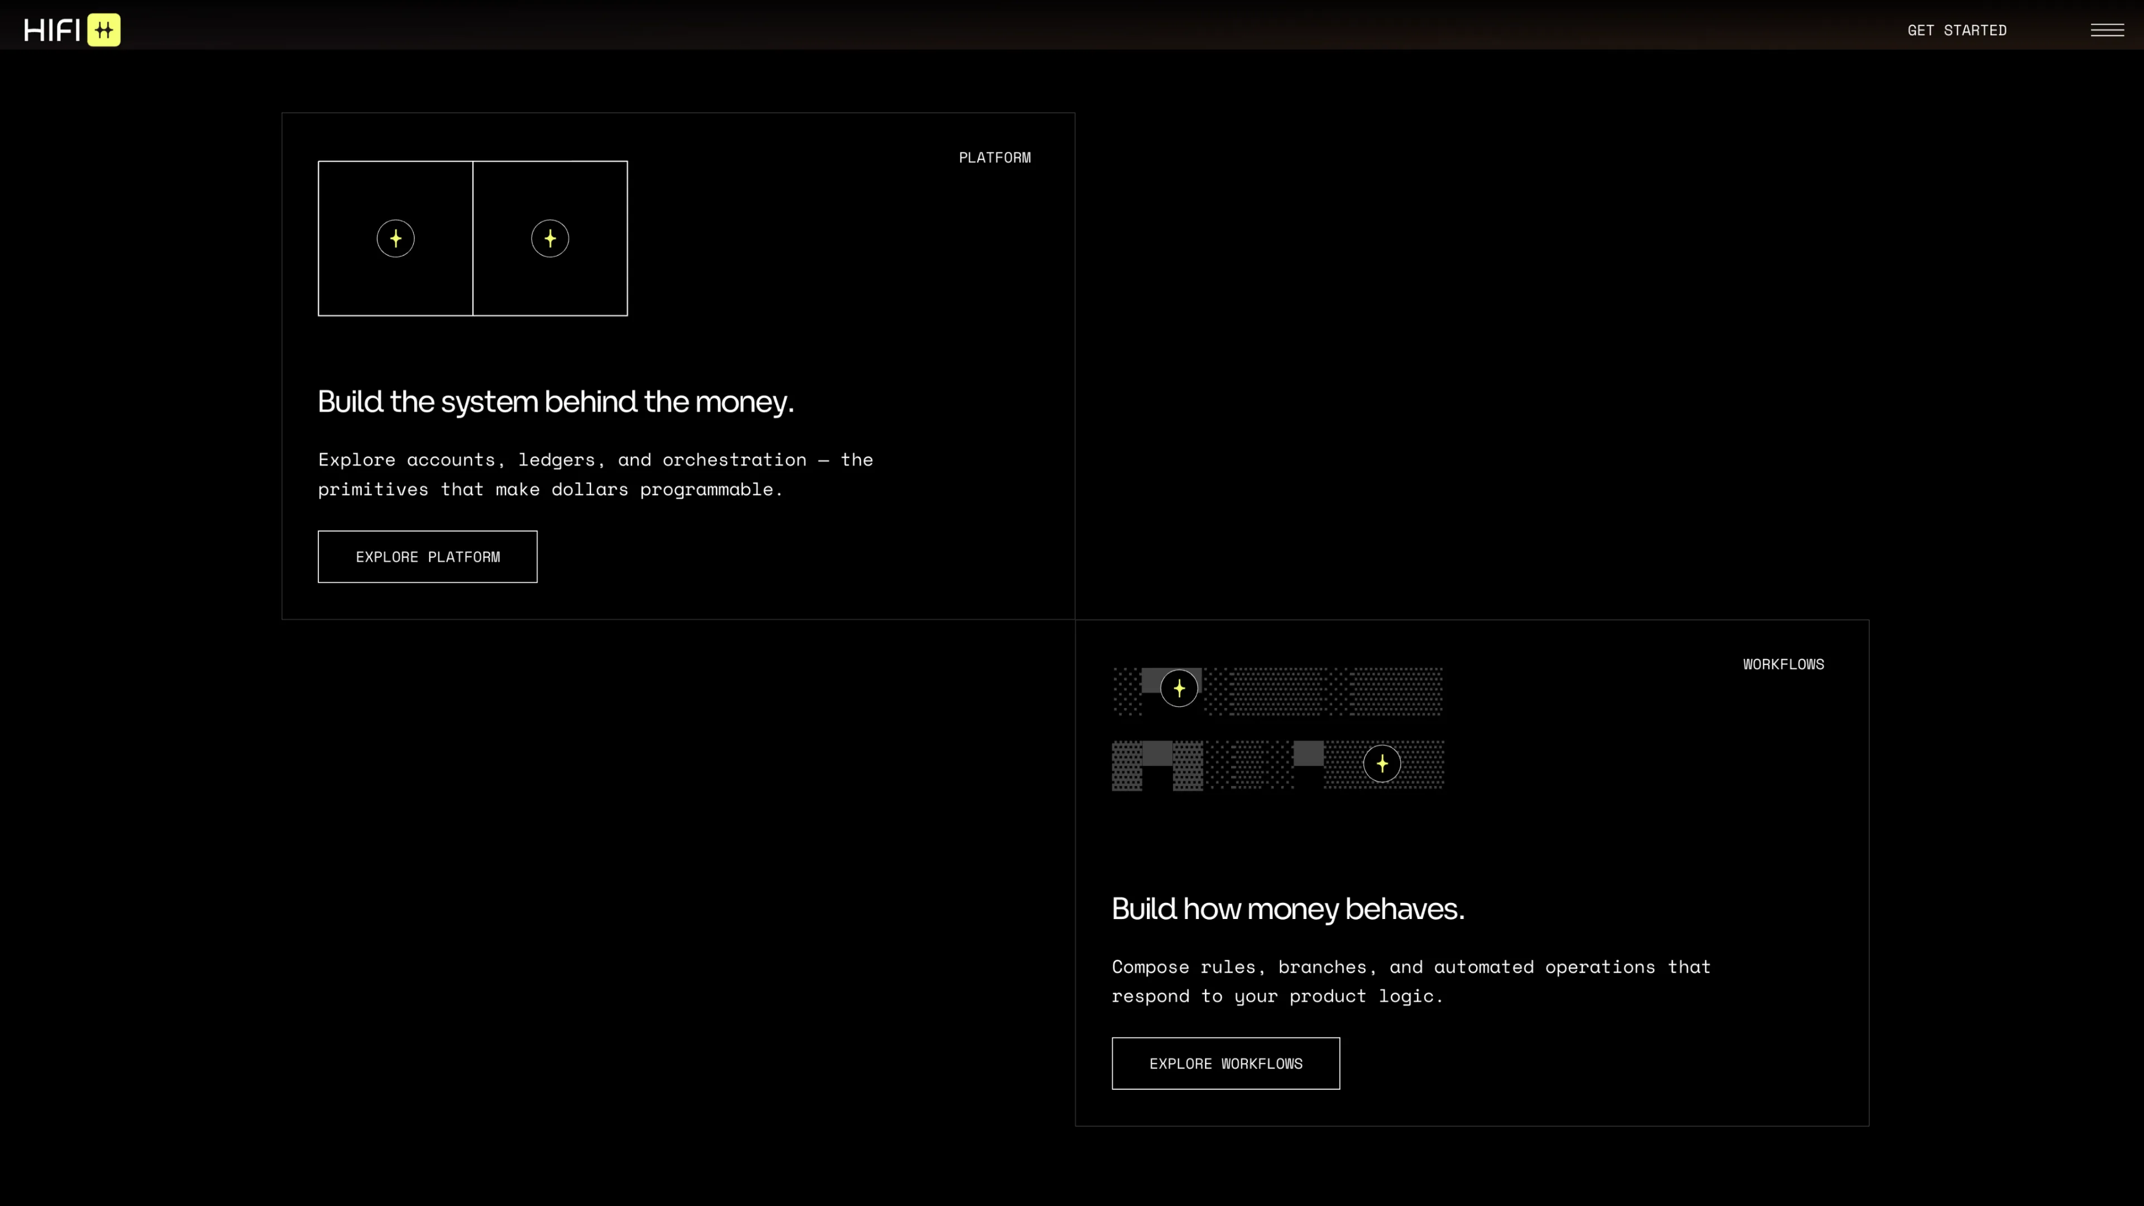
Task: Click the HIFI wordmark text in the header
Action: [51, 30]
